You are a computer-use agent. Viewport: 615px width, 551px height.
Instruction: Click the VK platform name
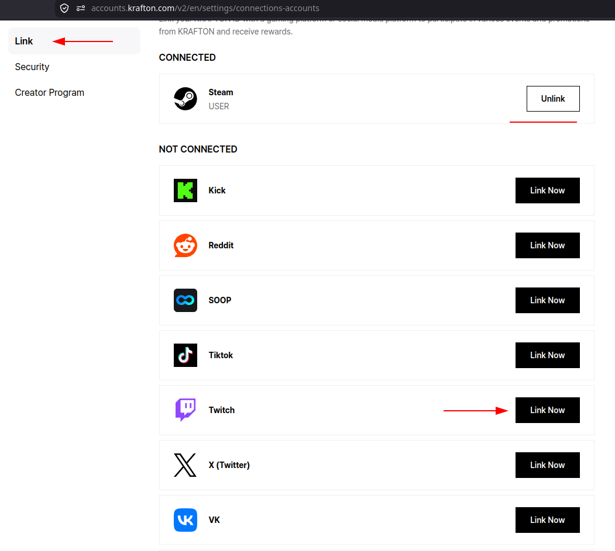tap(214, 520)
